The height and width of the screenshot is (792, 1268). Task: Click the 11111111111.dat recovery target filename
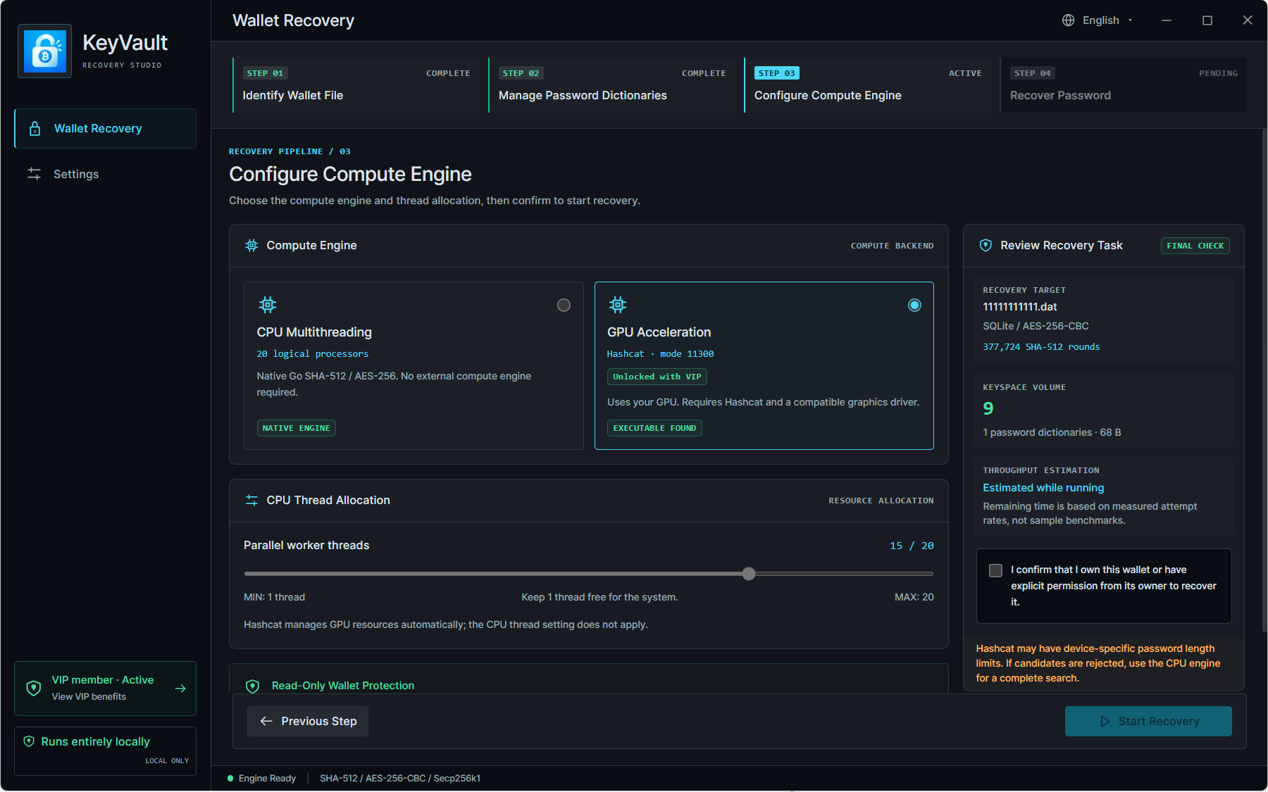pos(1019,307)
